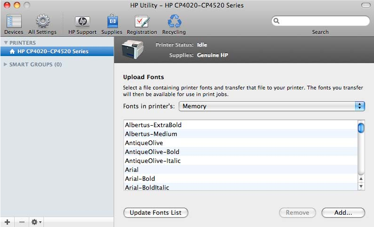Click the plus add printer icon
This screenshot has width=374, height=227.
pyautogui.click(x=8, y=222)
